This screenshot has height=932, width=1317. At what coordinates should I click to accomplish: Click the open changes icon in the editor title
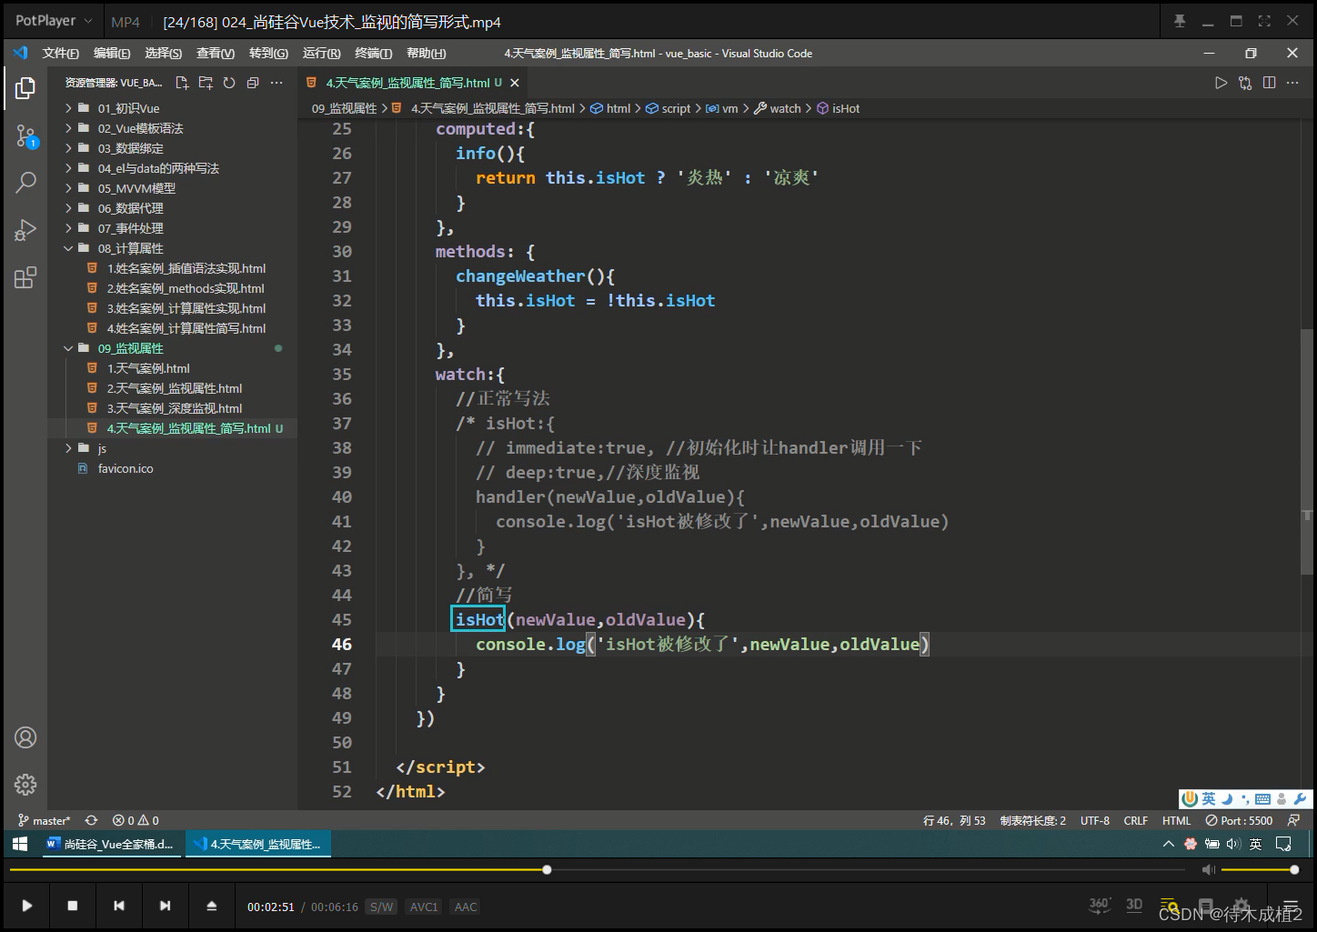(1245, 83)
